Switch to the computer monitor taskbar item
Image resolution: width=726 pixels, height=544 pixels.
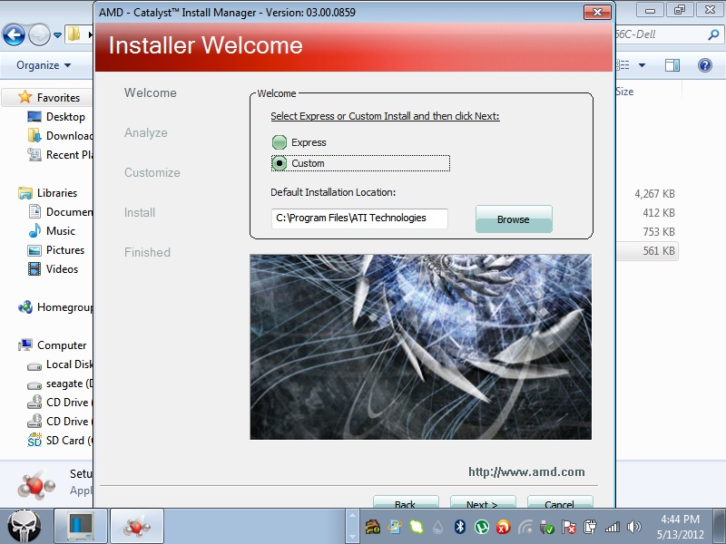pos(81,526)
